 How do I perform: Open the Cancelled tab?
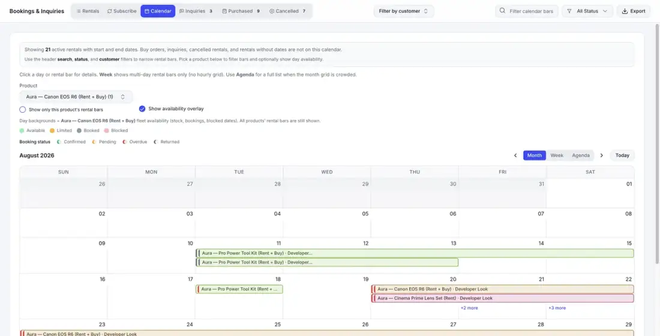coord(287,11)
